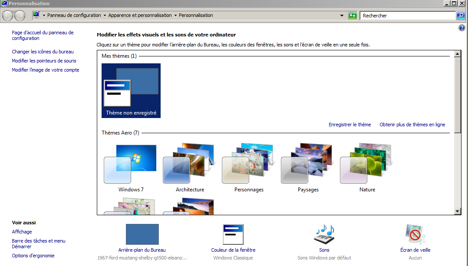Expand the Panneau de configuration breadcrumb arrow
This screenshot has height=266, width=468.
point(105,16)
